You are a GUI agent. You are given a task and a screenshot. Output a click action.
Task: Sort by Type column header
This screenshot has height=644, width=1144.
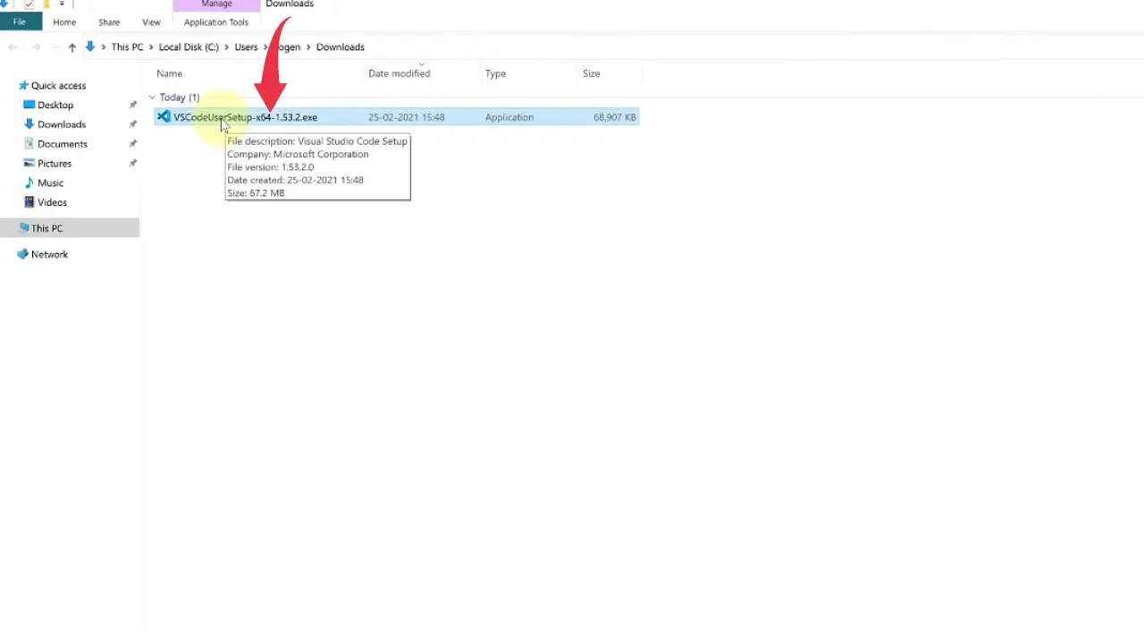click(x=496, y=73)
